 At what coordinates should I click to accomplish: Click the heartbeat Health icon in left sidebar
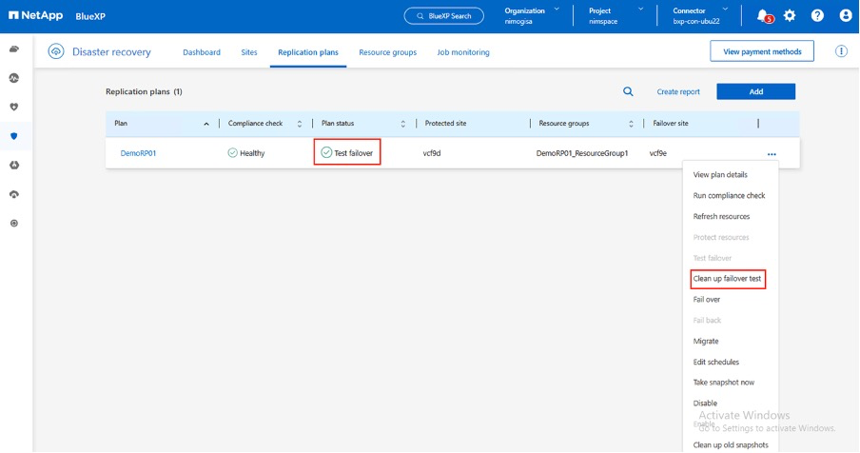coord(13,77)
